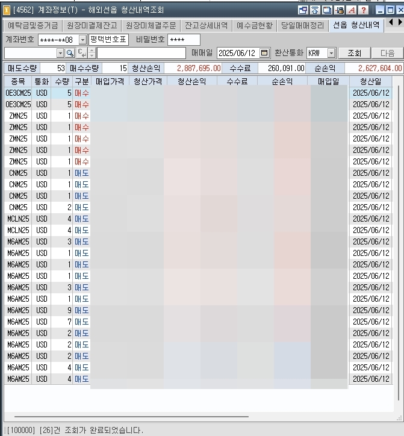
Task: Click the 평택번호표 account name field
Action: pyautogui.click(x=109, y=40)
